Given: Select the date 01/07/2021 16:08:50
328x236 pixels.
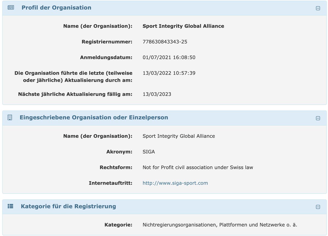Looking at the screenshot, I should click(169, 57).
